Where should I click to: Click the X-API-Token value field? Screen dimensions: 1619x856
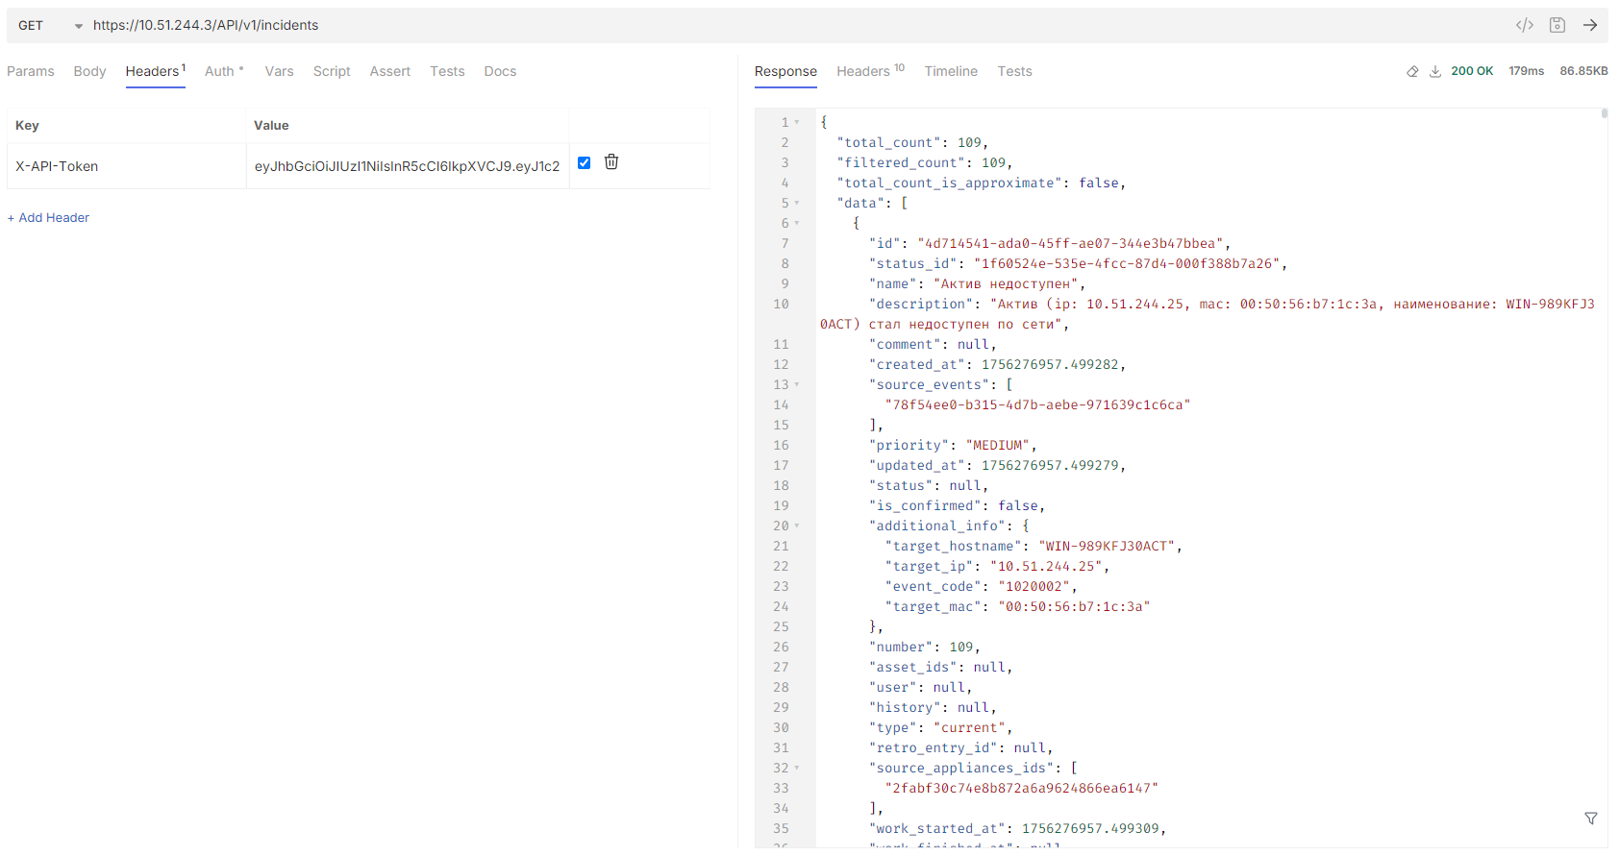[x=407, y=166]
